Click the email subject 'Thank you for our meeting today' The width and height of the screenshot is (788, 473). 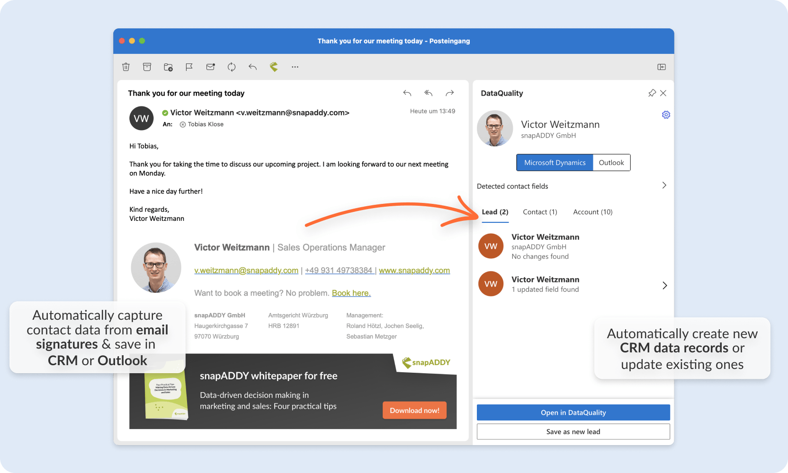click(x=186, y=93)
